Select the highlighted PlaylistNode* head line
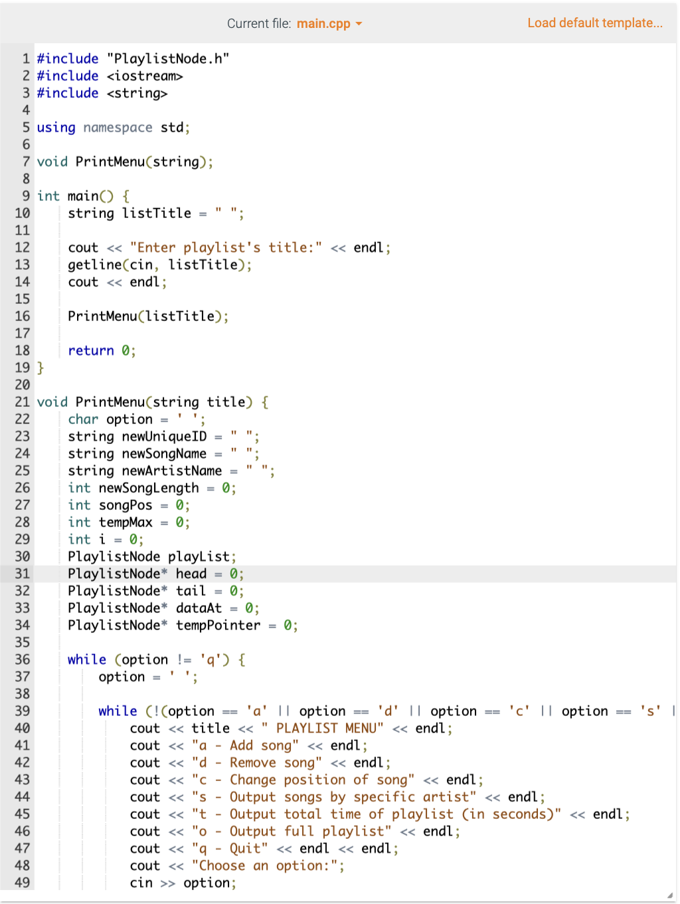Screen dimensions: 680x904 coord(154,573)
